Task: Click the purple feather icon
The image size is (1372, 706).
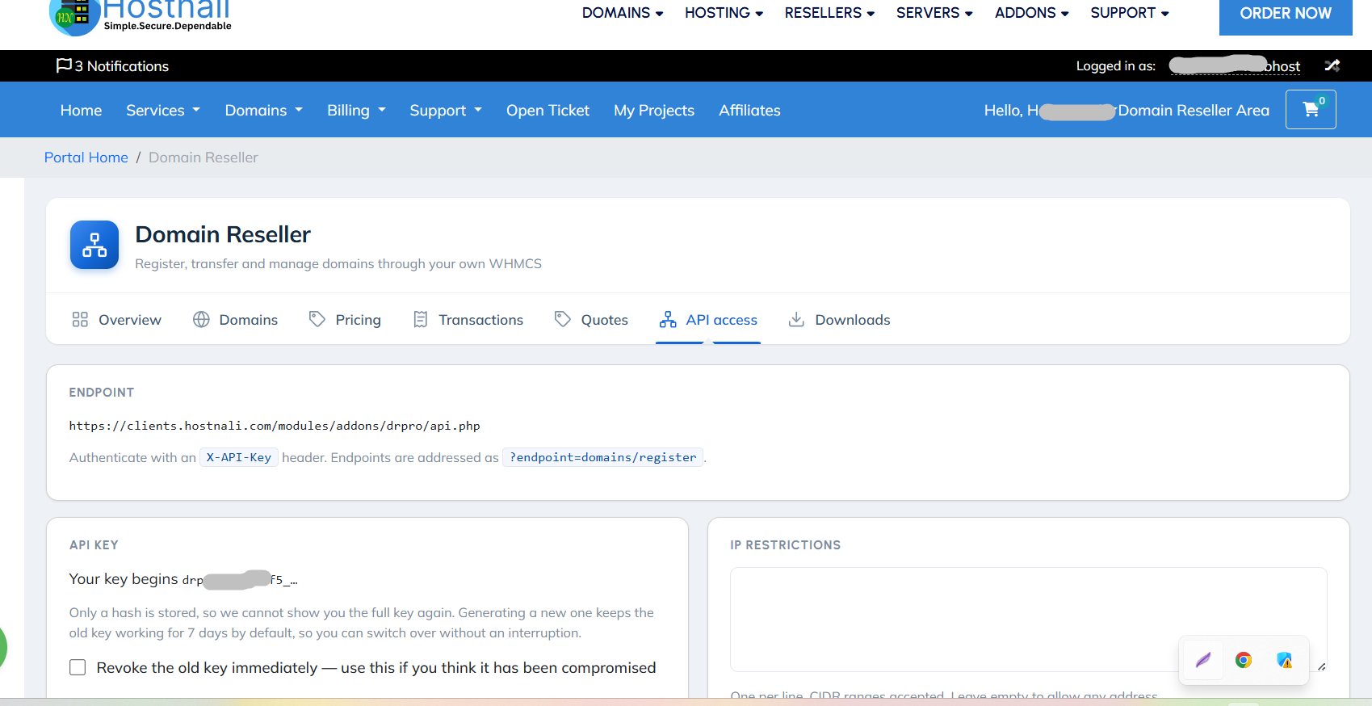Action: tap(1203, 660)
